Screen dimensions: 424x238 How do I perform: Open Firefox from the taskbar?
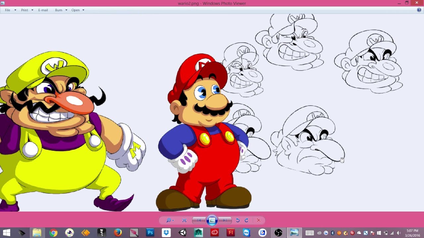pyautogui.click(x=118, y=233)
